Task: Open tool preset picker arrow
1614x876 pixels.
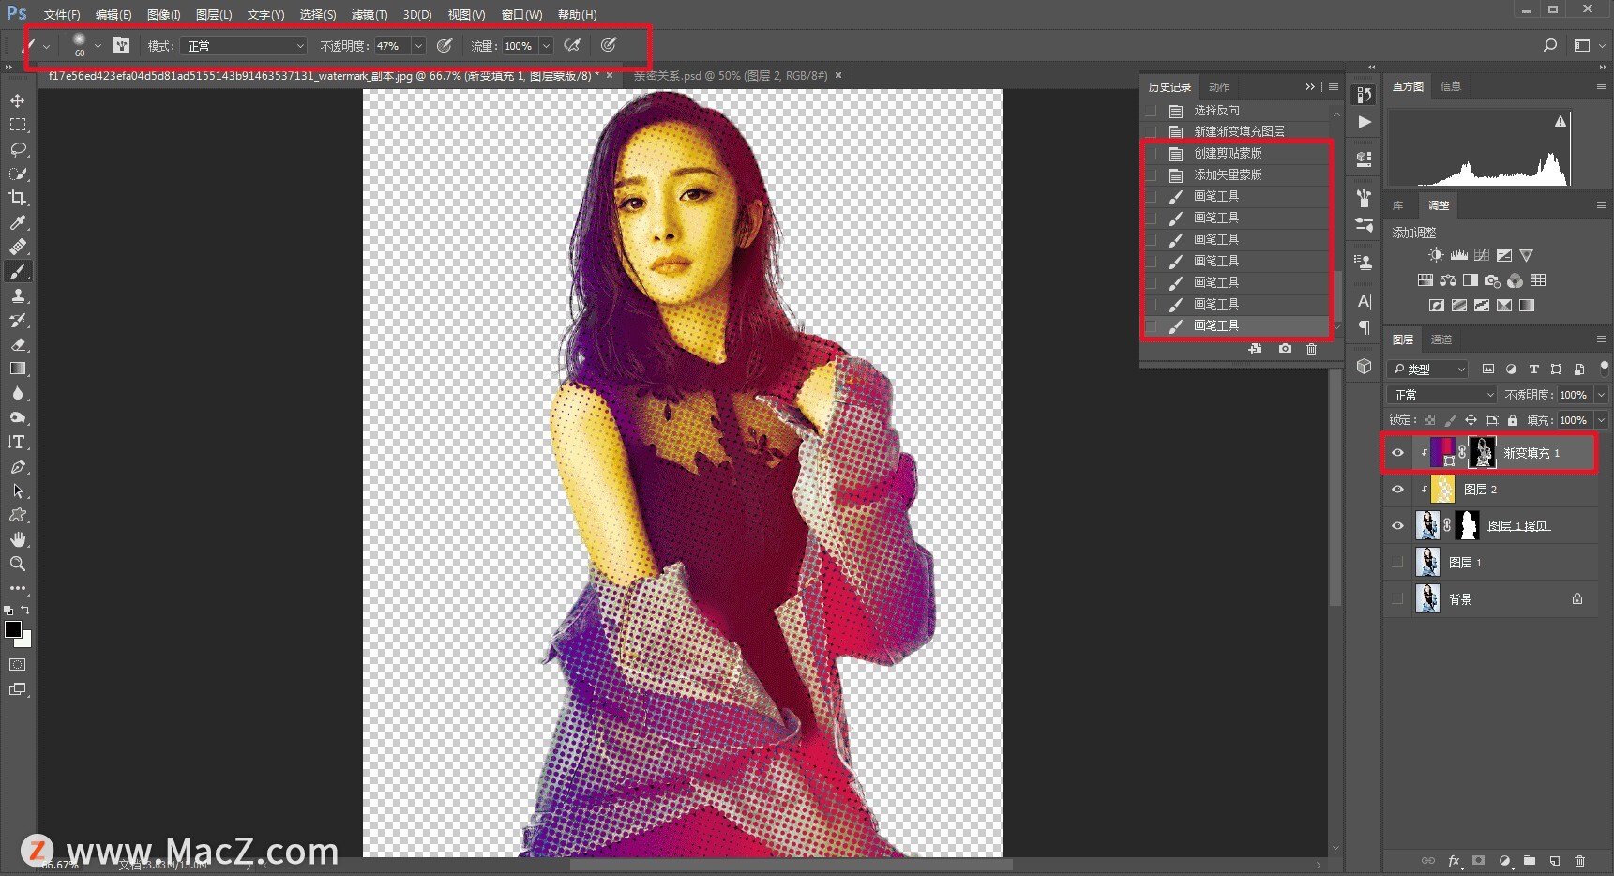Action: [x=46, y=46]
